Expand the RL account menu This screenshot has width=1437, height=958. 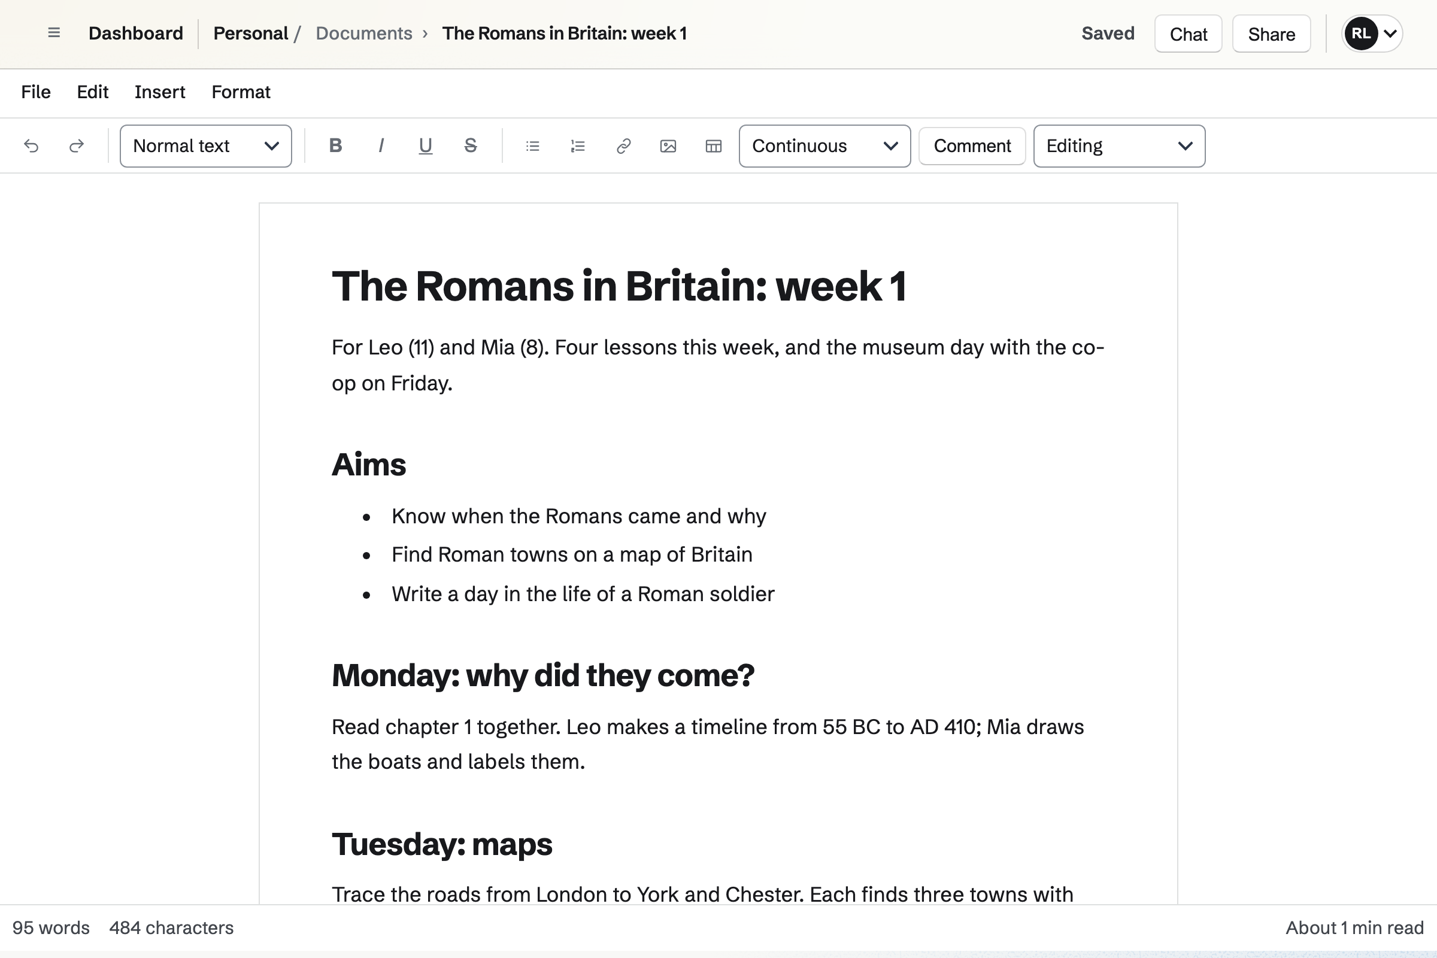tap(1372, 34)
